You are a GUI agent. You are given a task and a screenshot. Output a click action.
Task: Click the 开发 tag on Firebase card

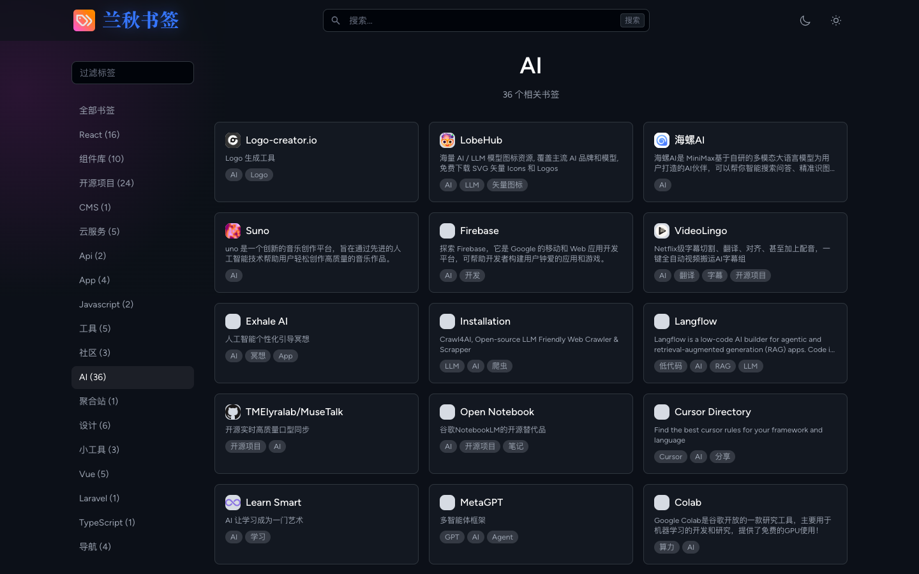[472, 276]
